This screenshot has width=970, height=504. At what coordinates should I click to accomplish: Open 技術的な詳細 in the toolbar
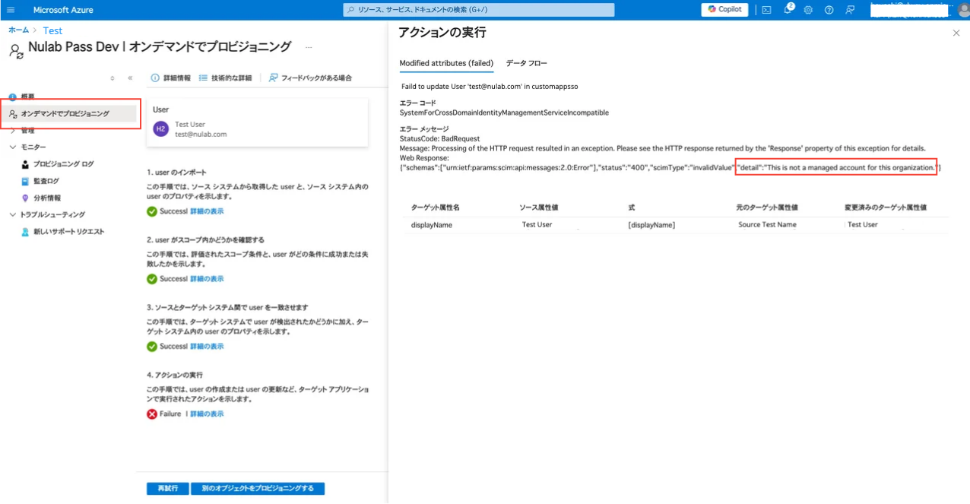pyautogui.click(x=225, y=78)
